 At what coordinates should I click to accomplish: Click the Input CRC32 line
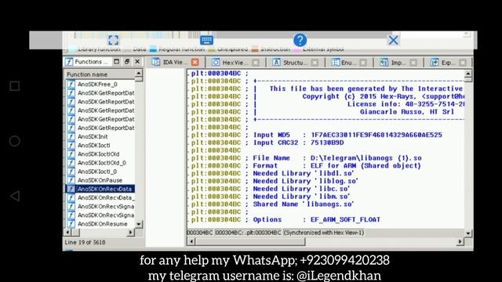tap(298, 143)
